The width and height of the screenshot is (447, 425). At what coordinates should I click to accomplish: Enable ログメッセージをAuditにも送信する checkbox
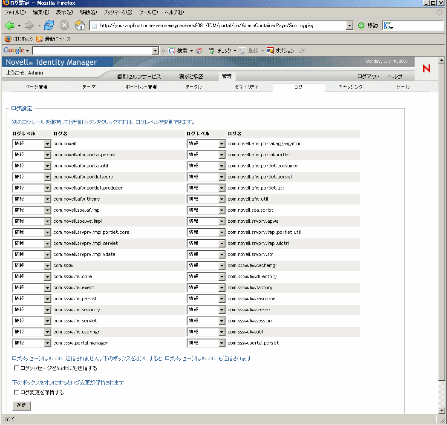coord(17,368)
